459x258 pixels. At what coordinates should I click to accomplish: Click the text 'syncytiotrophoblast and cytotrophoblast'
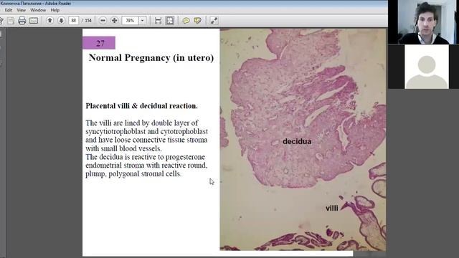tap(146, 131)
